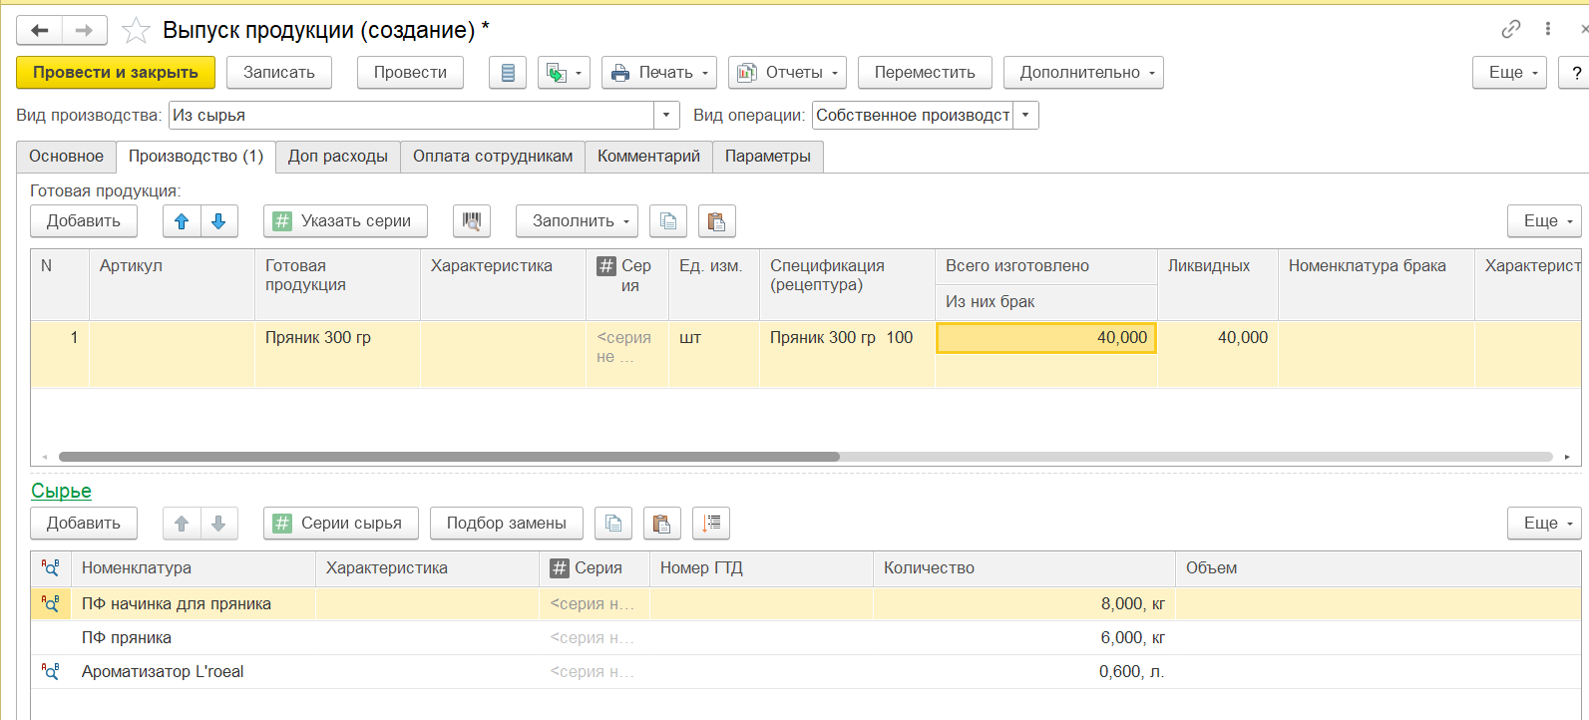The width and height of the screenshot is (1589, 720).
Task: Click the sort raw materials icon
Action: (711, 524)
